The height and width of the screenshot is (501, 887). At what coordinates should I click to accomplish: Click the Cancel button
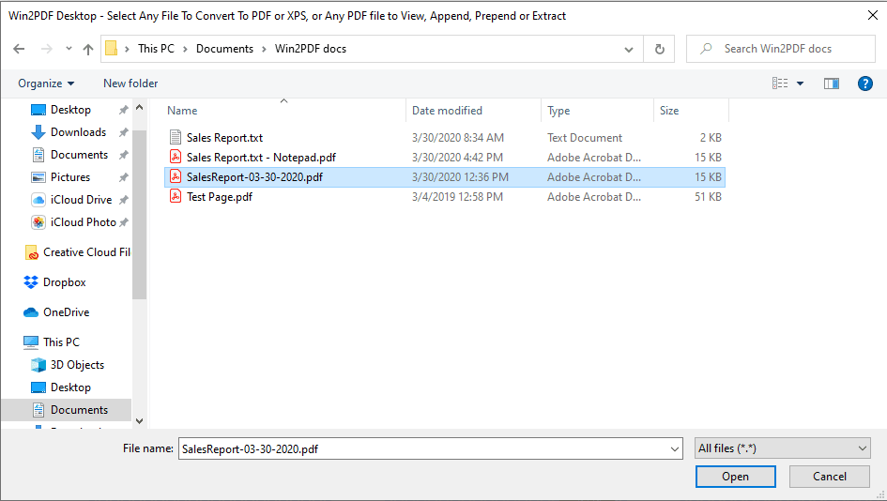click(830, 477)
